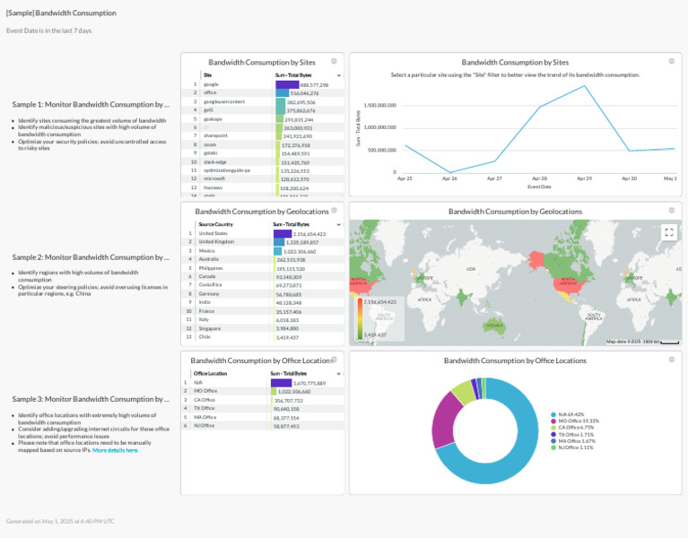Select the 'sharepoint' site row
This screenshot has height=538, width=689.
pos(263,135)
